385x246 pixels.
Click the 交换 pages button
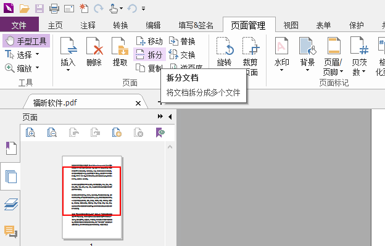coord(182,54)
